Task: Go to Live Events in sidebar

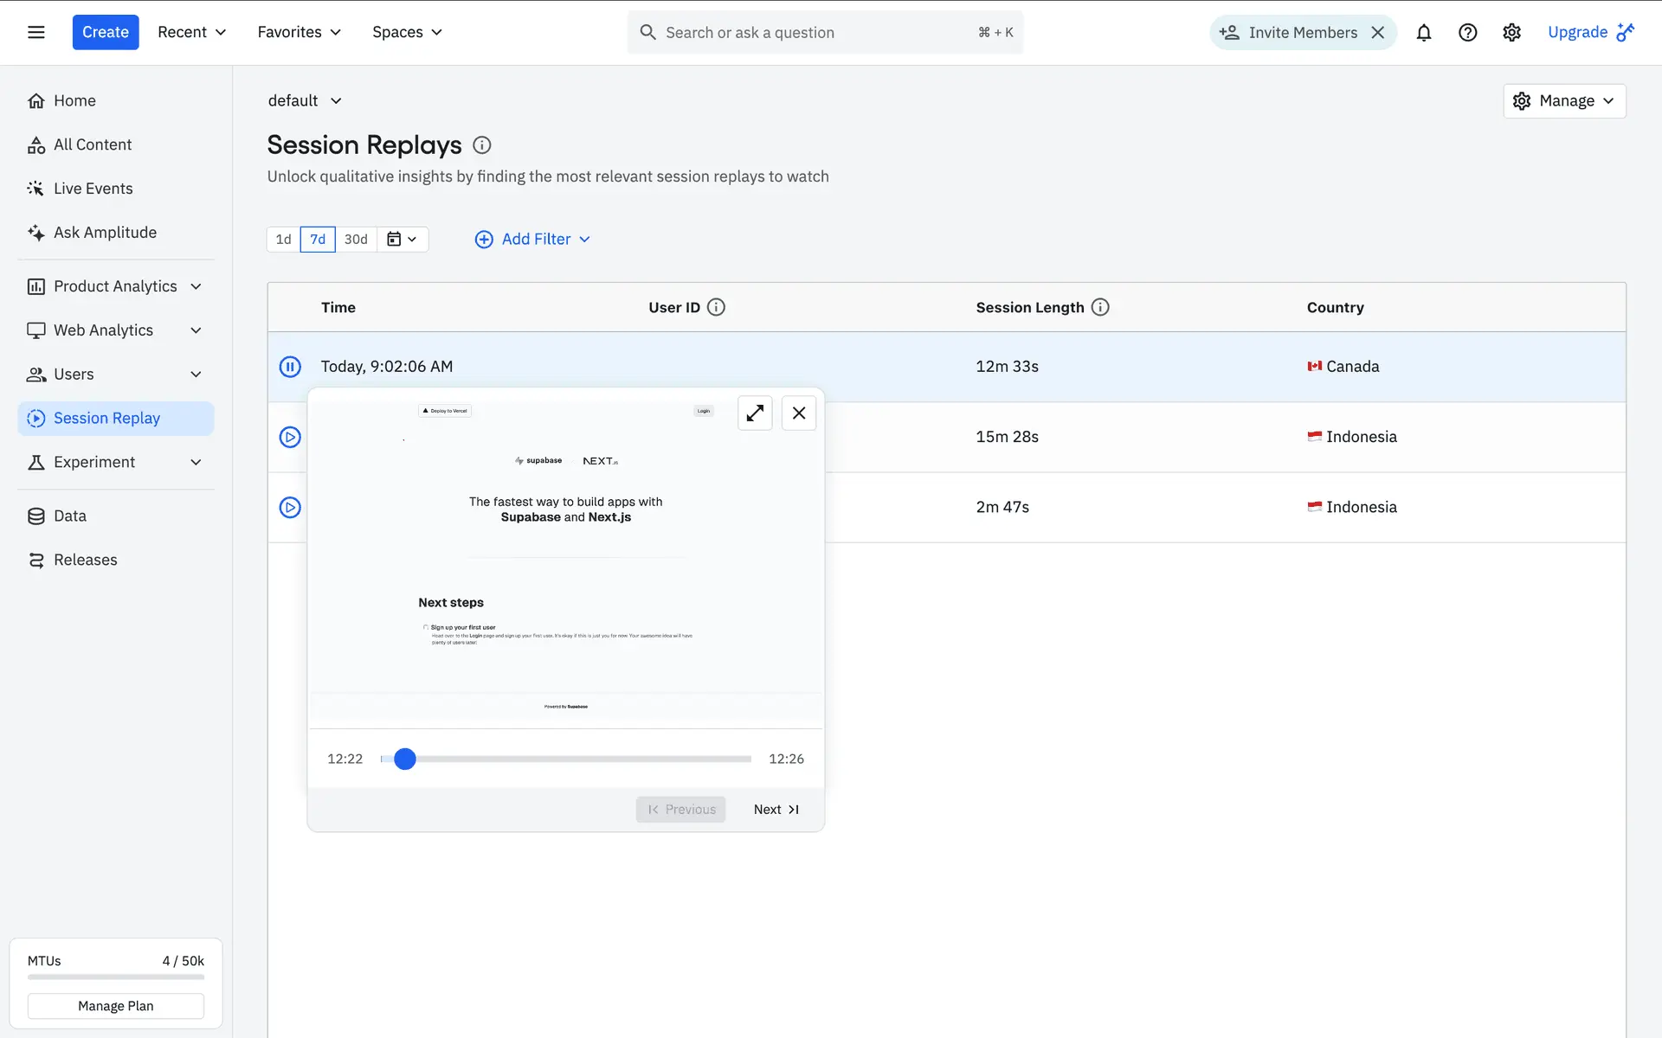Action: [93, 189]
